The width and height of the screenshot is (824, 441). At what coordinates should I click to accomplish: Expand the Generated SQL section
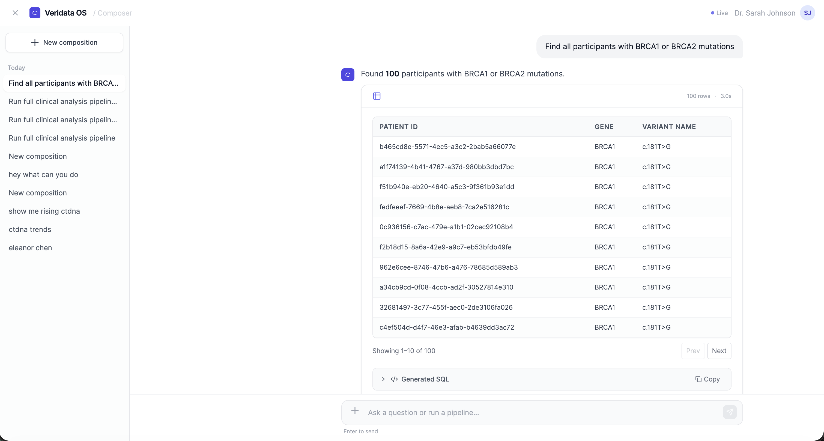[x=383, y=379]
